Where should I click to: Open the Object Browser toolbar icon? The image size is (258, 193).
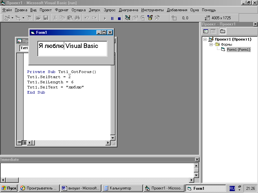point(150,18)
